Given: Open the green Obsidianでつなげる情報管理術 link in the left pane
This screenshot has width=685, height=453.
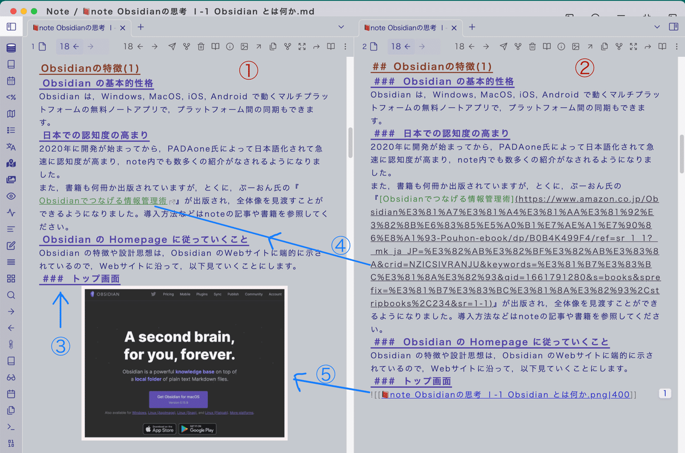Looking at the screenshot, I should pos(103,201).
